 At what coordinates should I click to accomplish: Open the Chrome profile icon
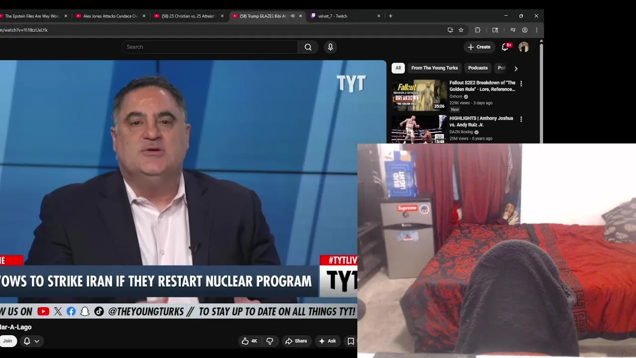coord(525,30)
